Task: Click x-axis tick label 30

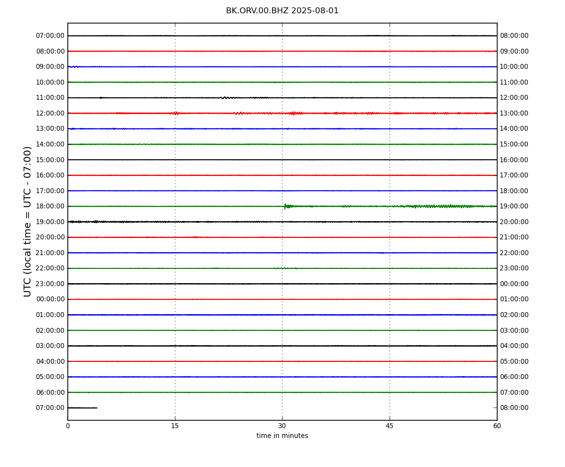Action: (x=282, y=426)
